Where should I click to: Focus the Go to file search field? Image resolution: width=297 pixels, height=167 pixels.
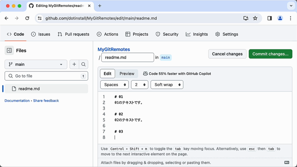[46, 76]
